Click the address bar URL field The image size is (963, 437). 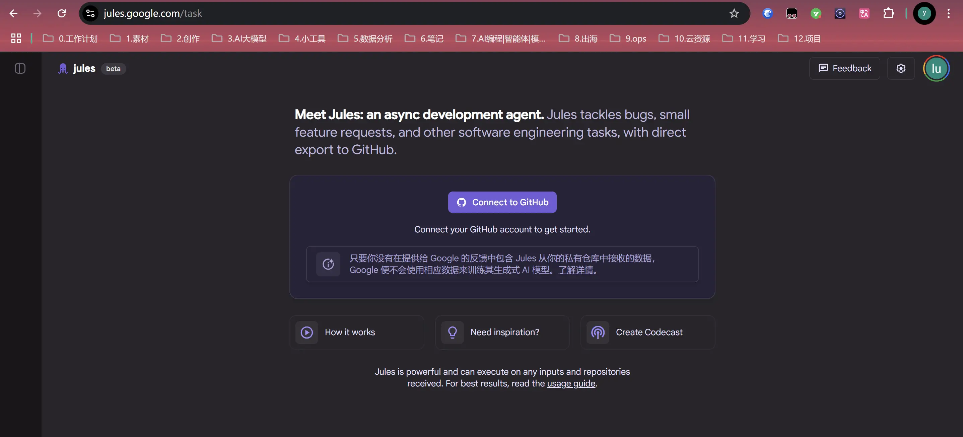coord(411,13)
